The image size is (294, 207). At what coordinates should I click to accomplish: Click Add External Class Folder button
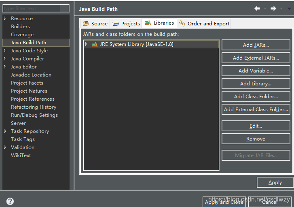(x=256, y=110)
